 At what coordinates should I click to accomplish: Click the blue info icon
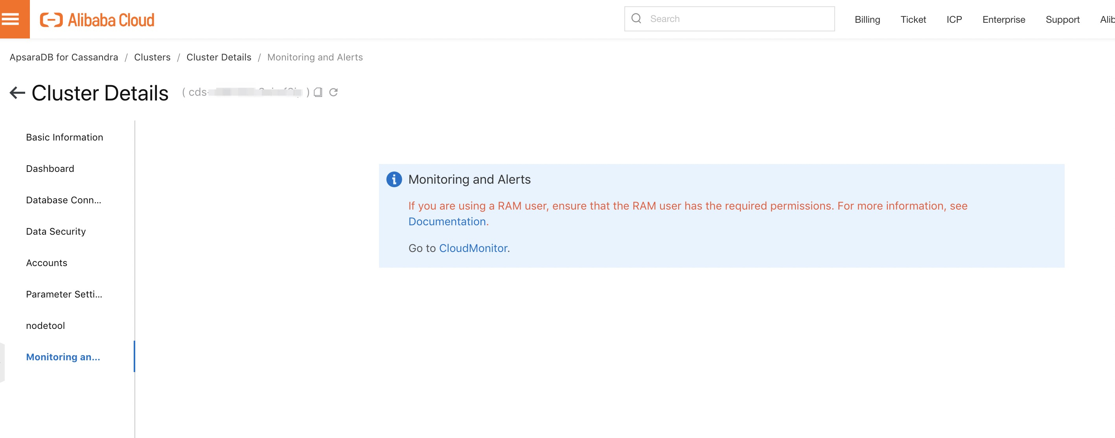[x=394, y=179]
